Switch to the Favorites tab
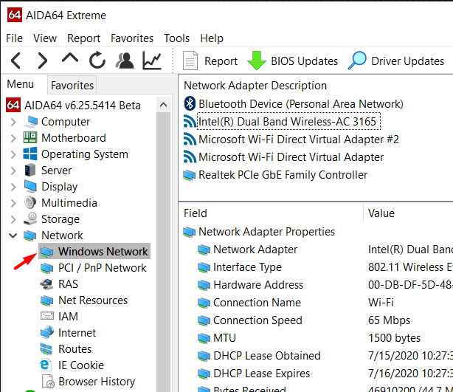The width and height of the screenshot is (453, 392). 72,86
